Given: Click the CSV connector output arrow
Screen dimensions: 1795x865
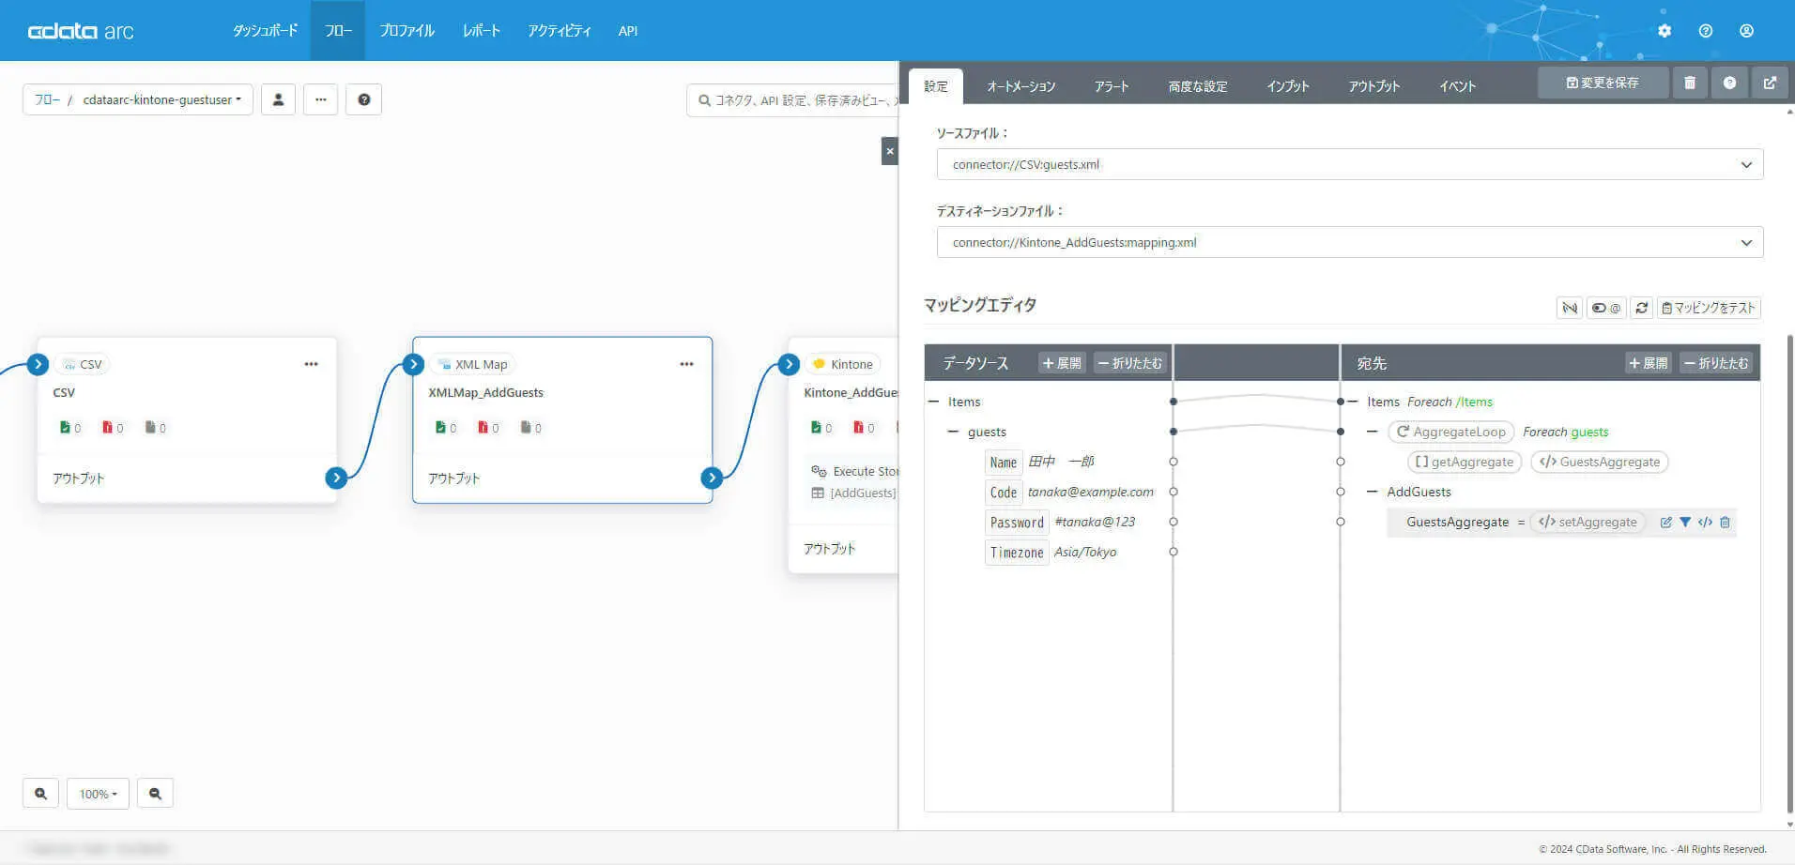Looking at the screenshot, I should (x=336, y=478).
